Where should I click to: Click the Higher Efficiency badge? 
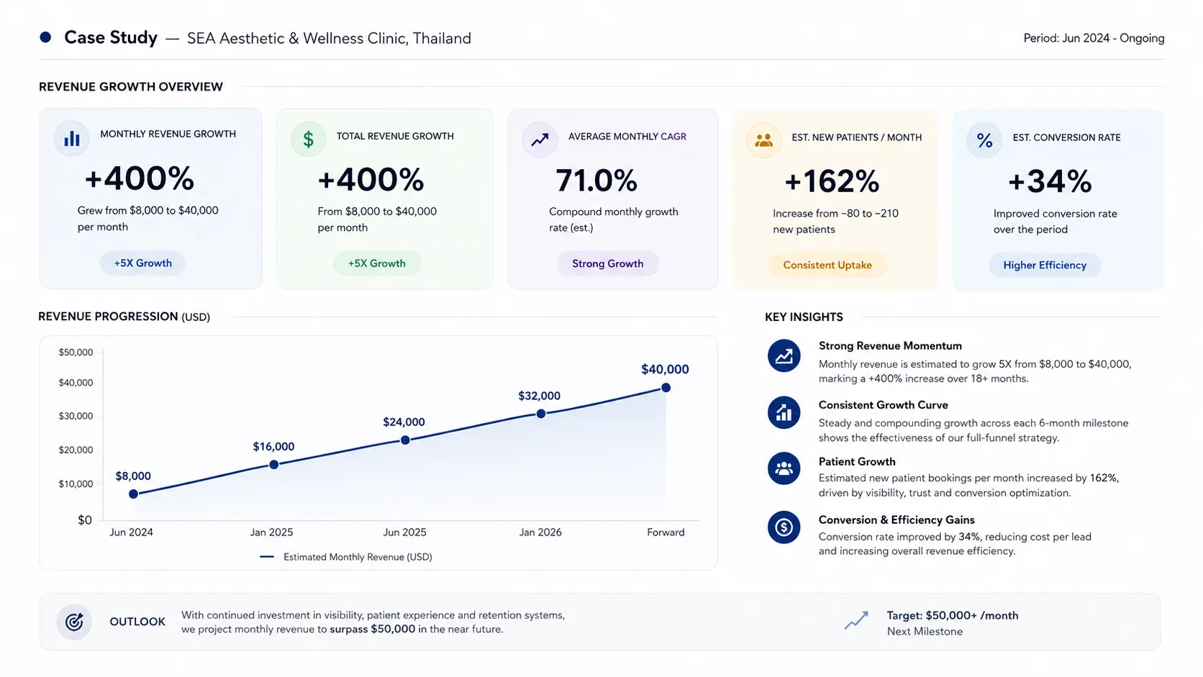tap(1045, 265)
